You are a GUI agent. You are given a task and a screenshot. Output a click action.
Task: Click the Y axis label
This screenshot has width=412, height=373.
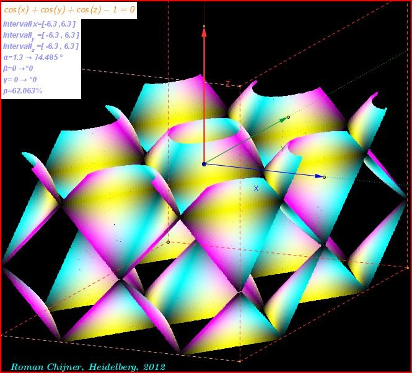(283, 148)
